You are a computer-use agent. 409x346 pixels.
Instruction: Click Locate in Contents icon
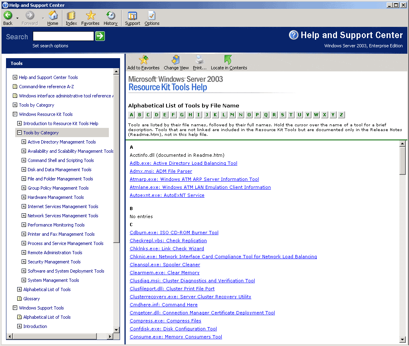pos(228,60)
